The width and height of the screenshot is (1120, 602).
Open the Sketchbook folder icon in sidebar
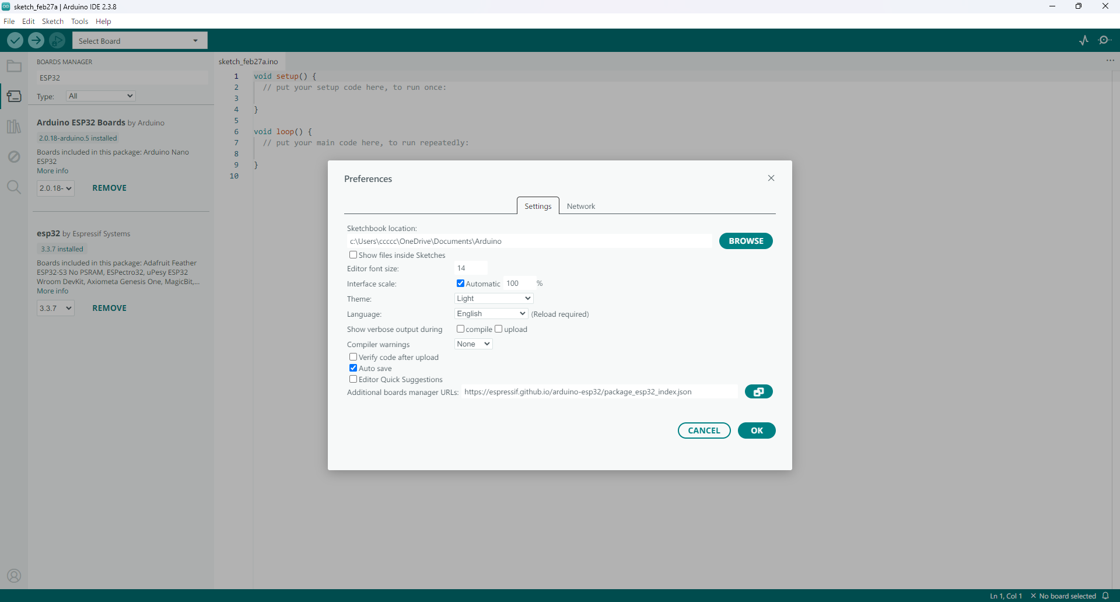tap(14, 66)
